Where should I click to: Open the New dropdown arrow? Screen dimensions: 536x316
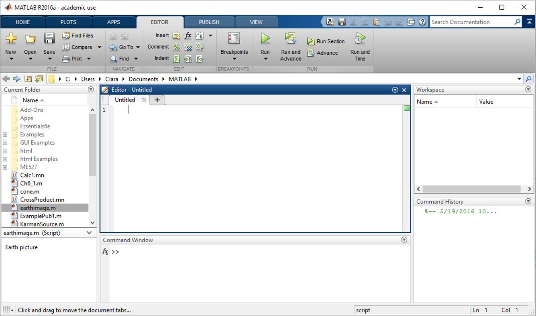coord(11,59)
